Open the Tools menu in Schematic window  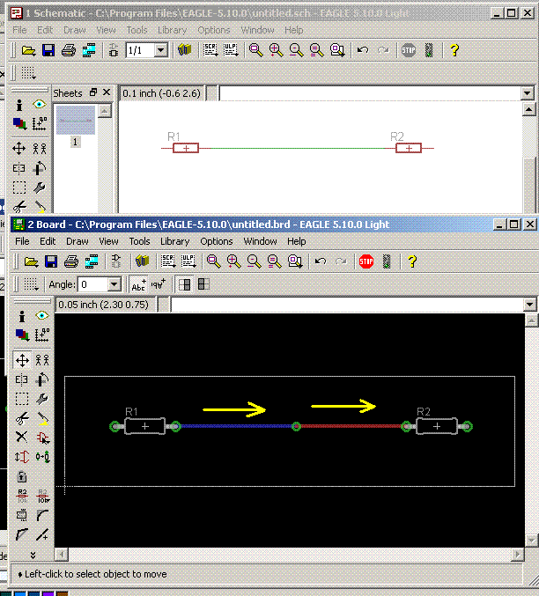(137, 30)
